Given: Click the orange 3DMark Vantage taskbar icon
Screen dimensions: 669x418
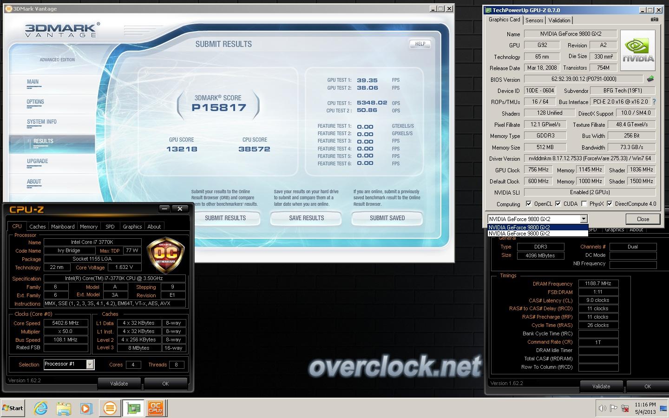Looking at the screenshot, I should point(110,408).
